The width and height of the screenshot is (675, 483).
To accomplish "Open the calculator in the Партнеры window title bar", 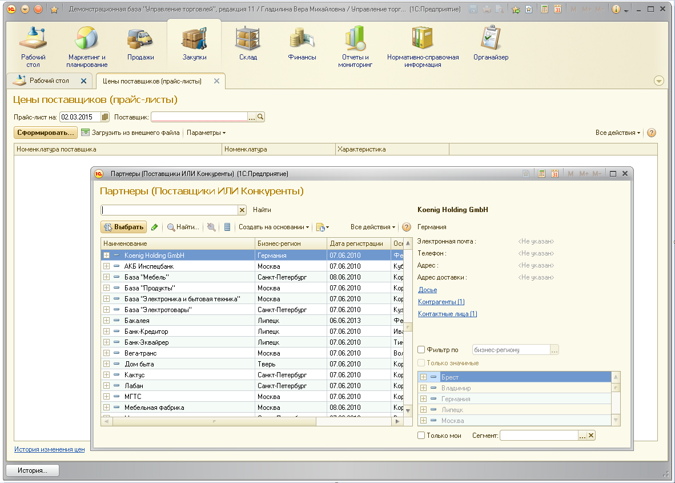I will [x=541, y=174].
